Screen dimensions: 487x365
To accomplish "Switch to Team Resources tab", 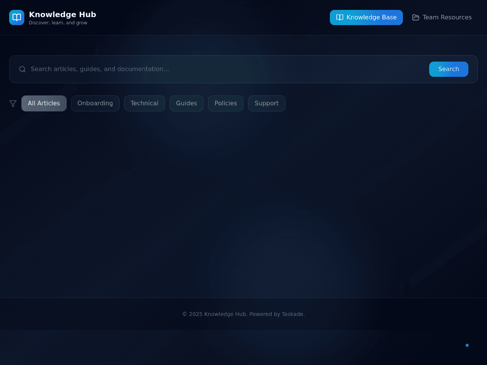I will (x=442, y=17).
